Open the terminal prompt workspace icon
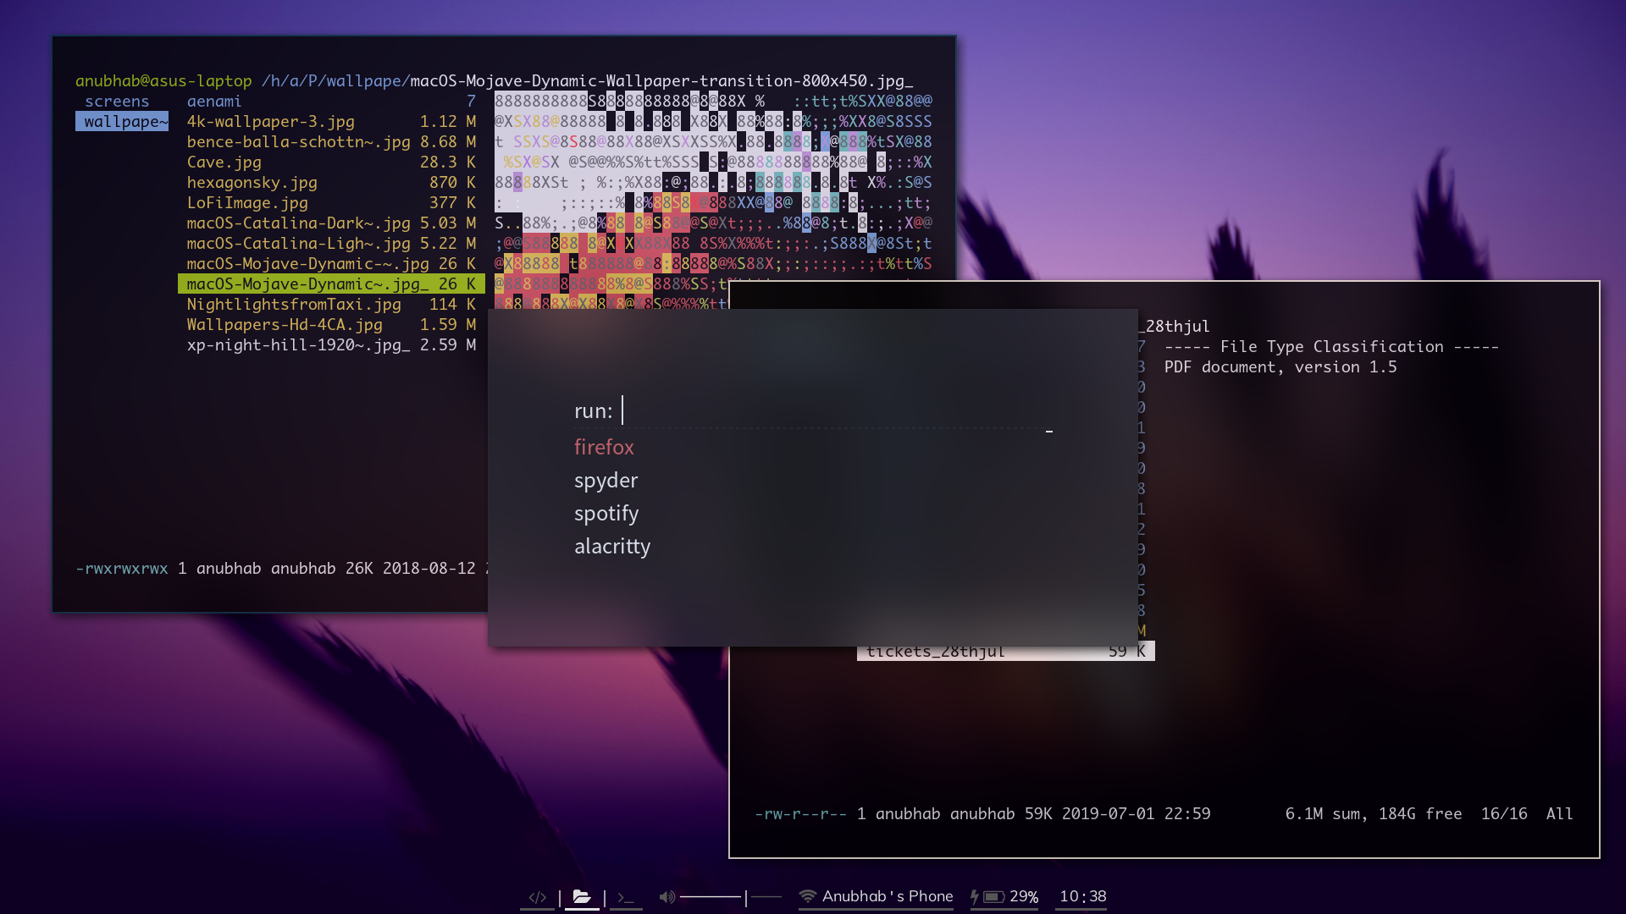 coord(626,897)
